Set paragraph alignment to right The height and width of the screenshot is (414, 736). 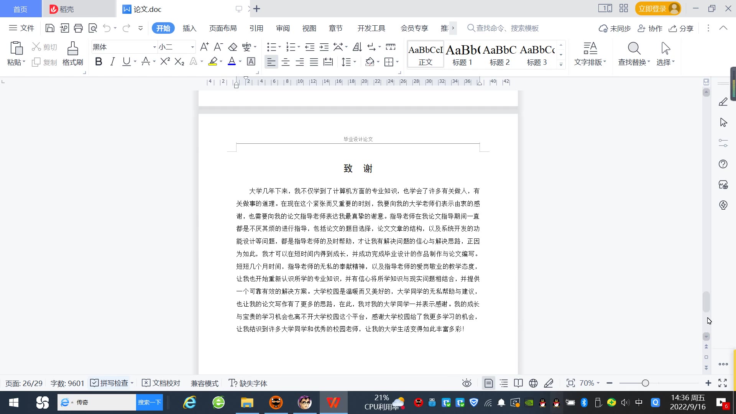click(x=300, y=62)
